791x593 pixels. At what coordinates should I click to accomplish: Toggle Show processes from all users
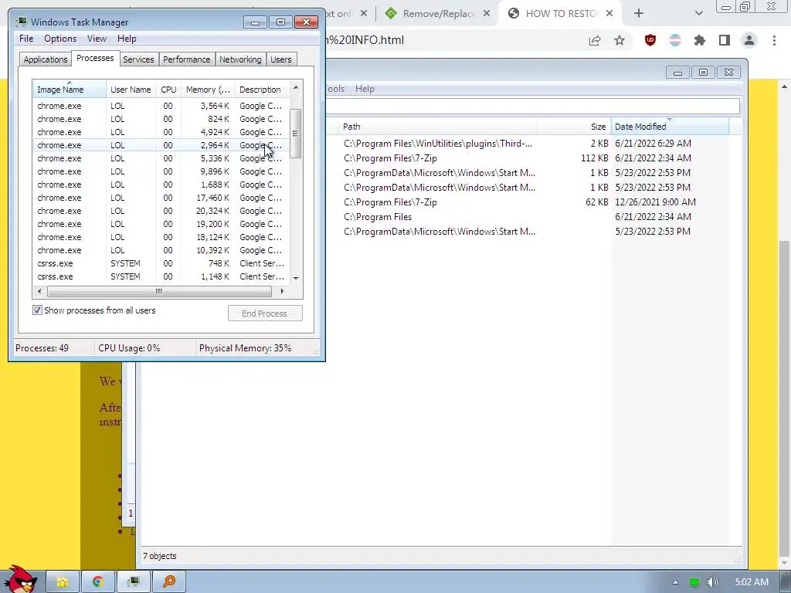(x=37, y=310)
